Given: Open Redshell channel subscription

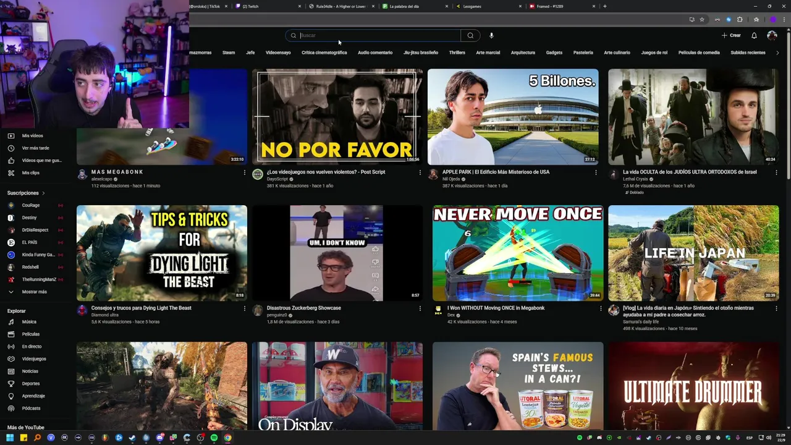Looking at the screenshot, I should [30, 267].
